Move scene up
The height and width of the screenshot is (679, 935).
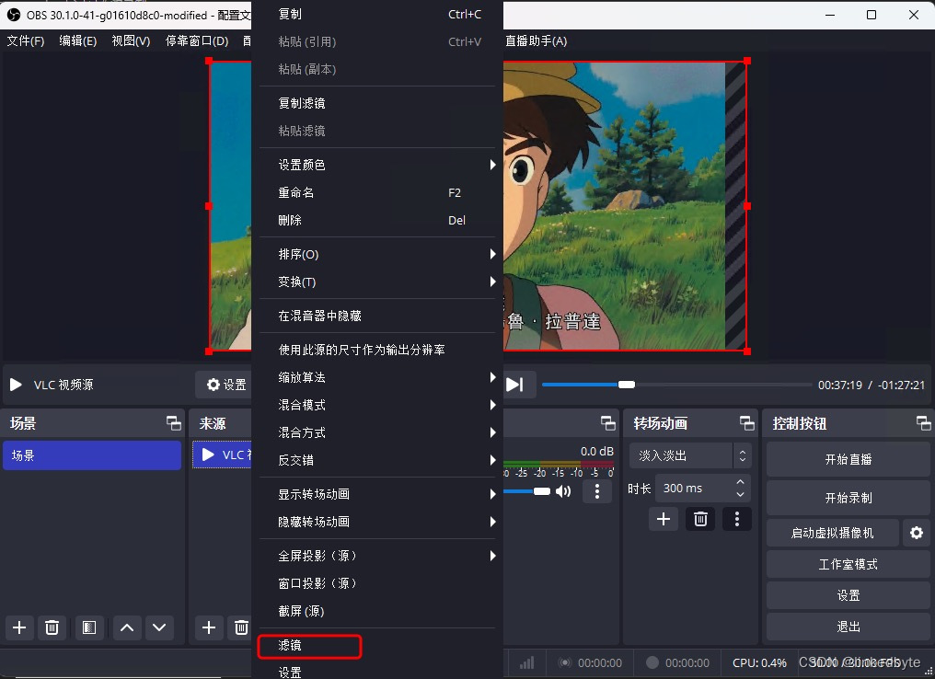tap(127, 627)
